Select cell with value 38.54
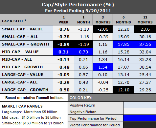The width and height of the screenshot is (156, 128). [x=145, y=67]
